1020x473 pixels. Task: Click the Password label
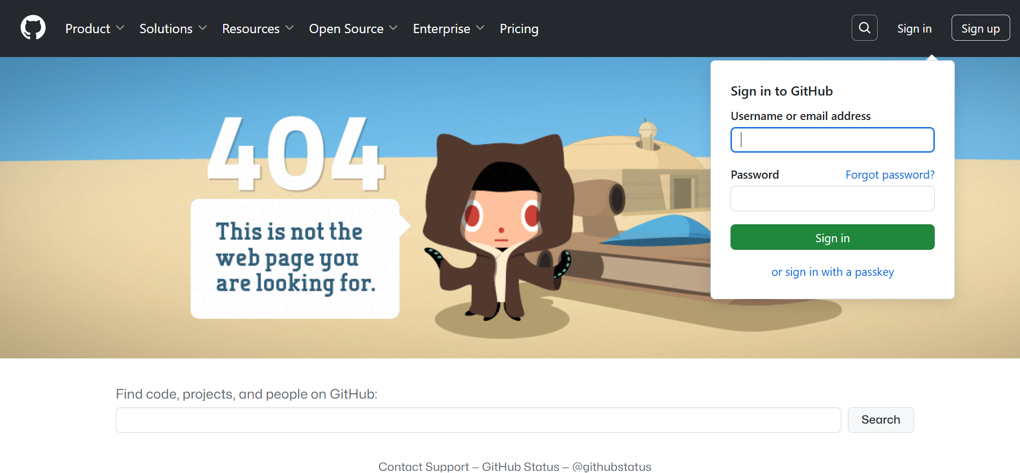754,174
